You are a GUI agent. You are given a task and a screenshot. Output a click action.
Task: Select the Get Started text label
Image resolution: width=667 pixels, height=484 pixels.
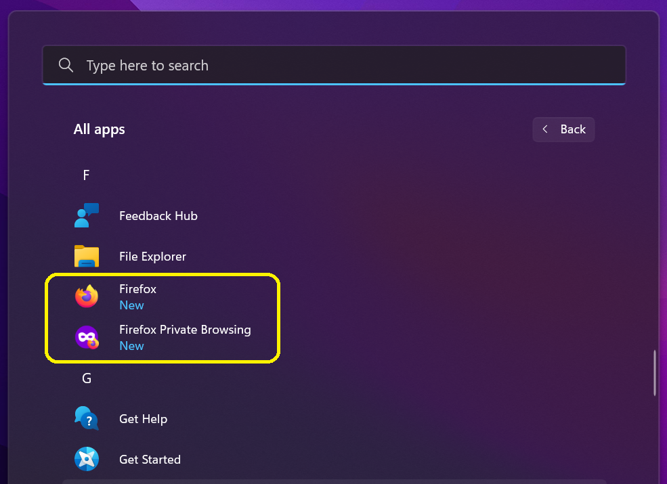pos(150,460)
